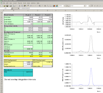
Task: Open the Paste Function fx icon
Action: [45, 6]
